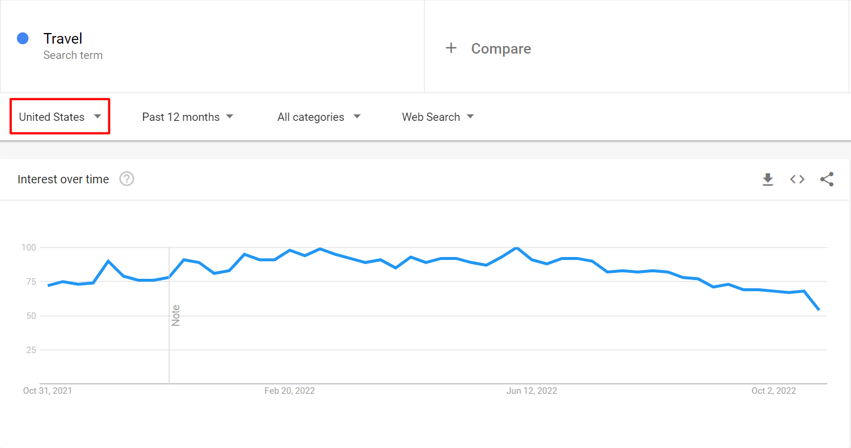Click the Travel search term field

point(212,47)
